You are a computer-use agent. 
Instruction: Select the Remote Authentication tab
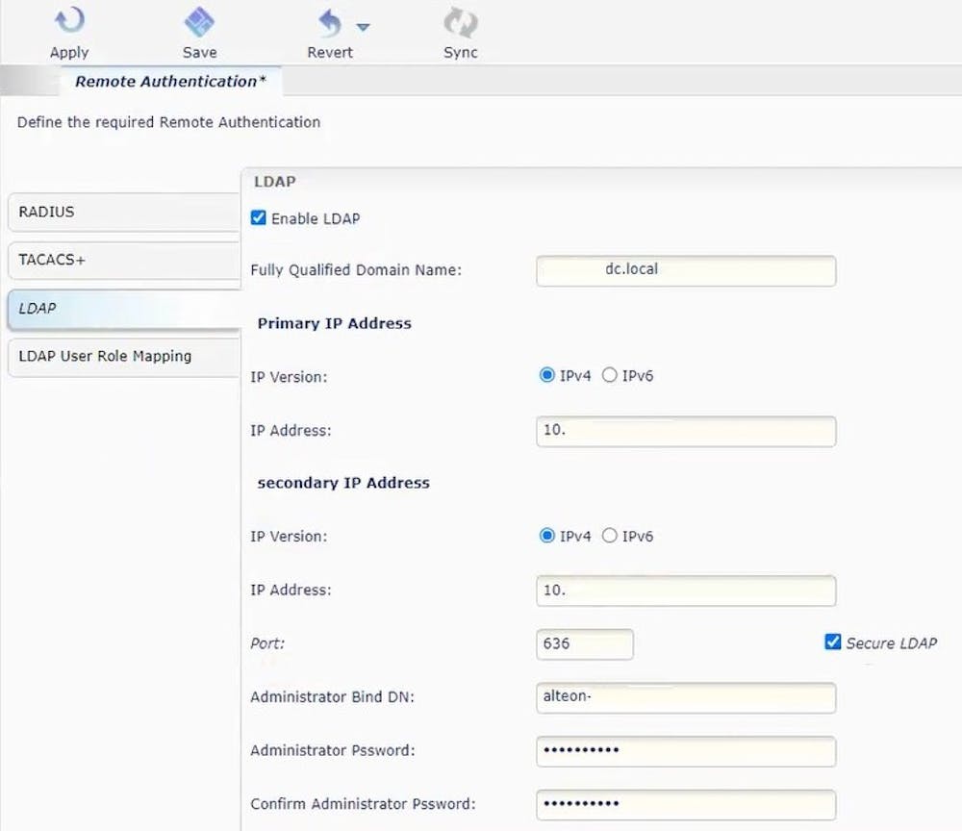(170, 82)
